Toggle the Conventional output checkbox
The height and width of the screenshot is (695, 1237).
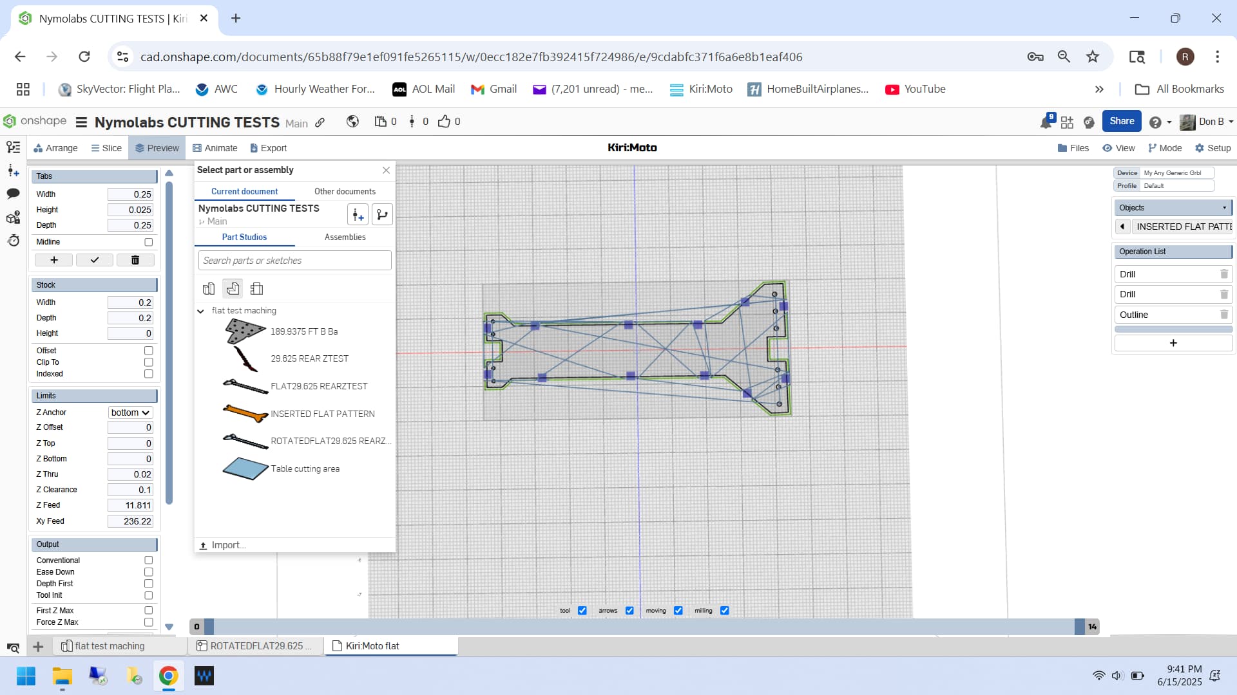(x=149, y=561)
